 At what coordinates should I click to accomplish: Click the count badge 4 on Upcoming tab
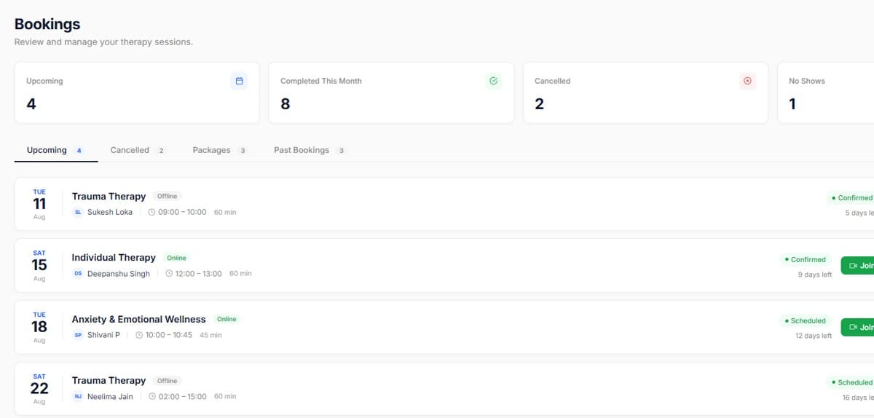79,151
